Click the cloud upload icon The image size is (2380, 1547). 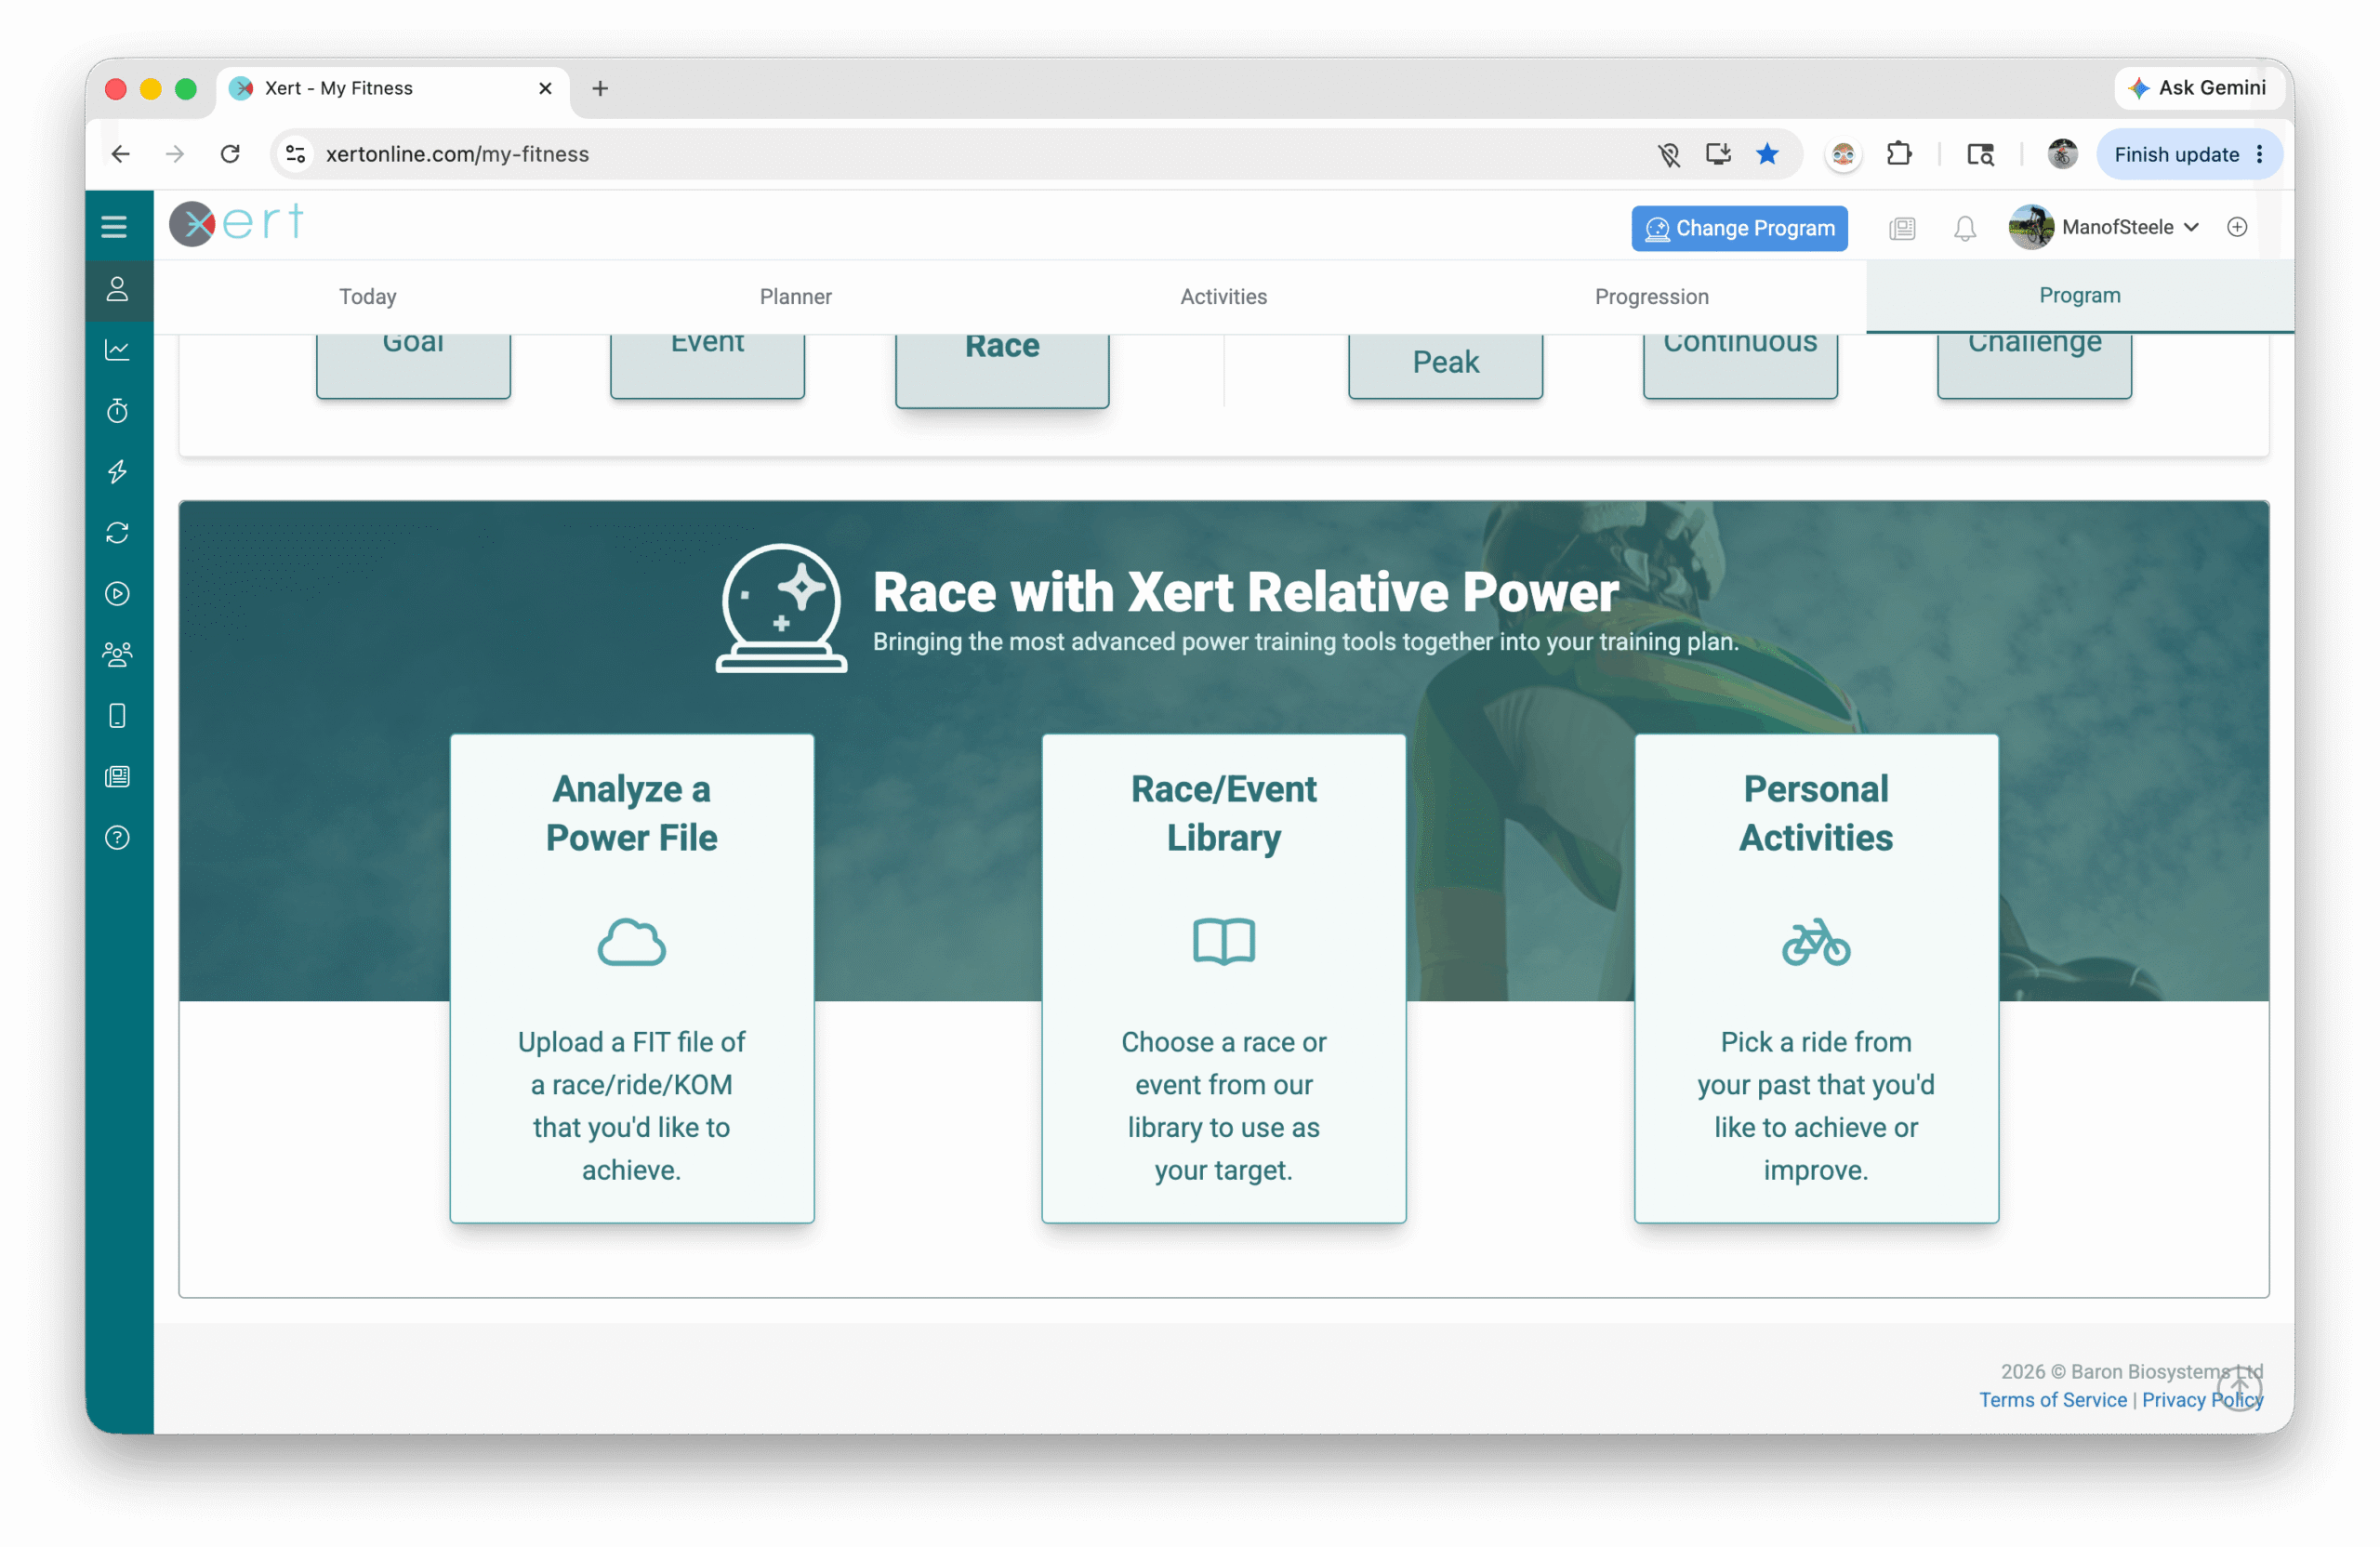point(631,941)
